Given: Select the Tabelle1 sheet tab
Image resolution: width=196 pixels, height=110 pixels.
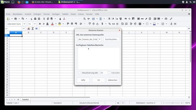Looking at the screenshot, I should [25, 99].
